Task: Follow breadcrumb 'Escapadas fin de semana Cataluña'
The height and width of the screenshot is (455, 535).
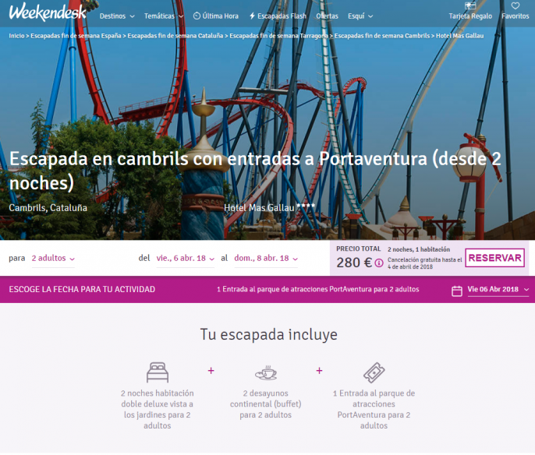Action: (x=175, y=36)
